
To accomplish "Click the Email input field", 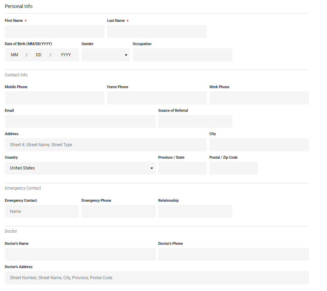I will [80, 121].
